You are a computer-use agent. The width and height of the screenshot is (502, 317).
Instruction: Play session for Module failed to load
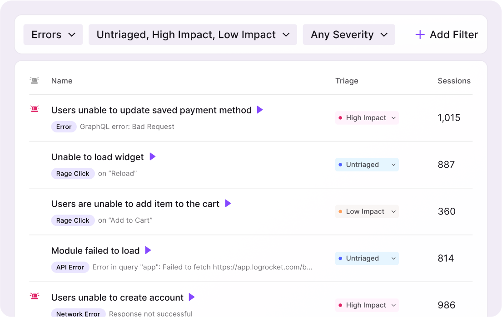[148, 250]
